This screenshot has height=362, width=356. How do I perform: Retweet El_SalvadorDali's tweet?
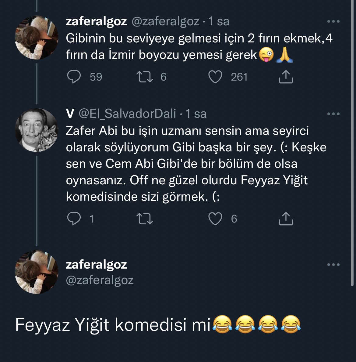click(x=145, y=219)
